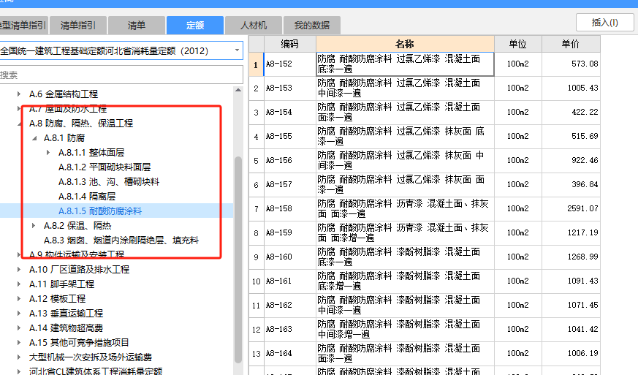The height and width of the screenshot is (375, 638).
Task: Select A.8.1.2 平面砌块料面层
Action: point(105,167)
